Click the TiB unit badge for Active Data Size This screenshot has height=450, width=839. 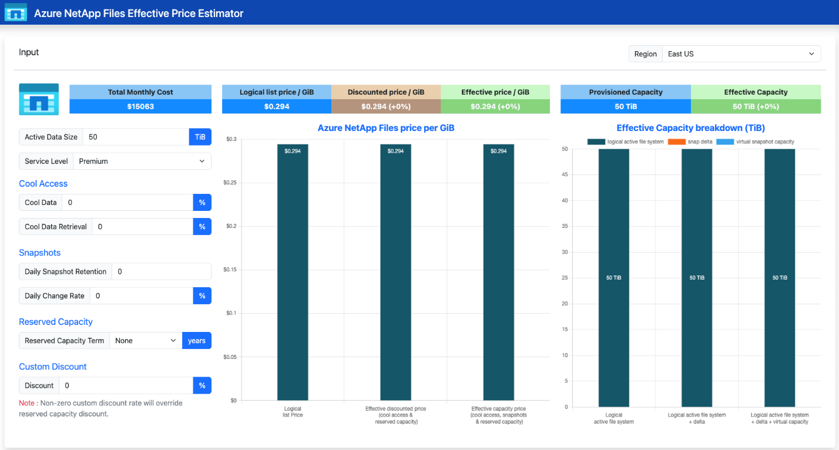[x=200, y=137]
